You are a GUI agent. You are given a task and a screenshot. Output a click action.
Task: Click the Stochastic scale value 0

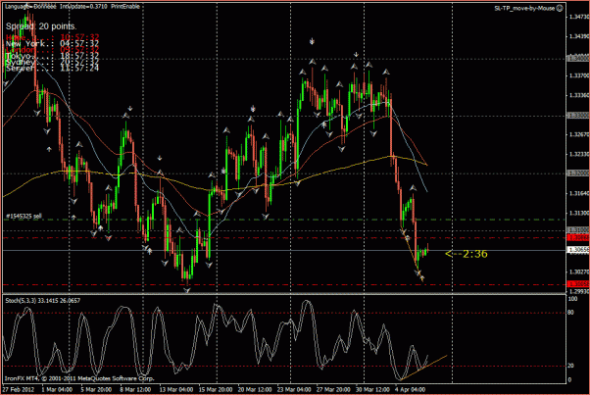click(x=569, y=380)
